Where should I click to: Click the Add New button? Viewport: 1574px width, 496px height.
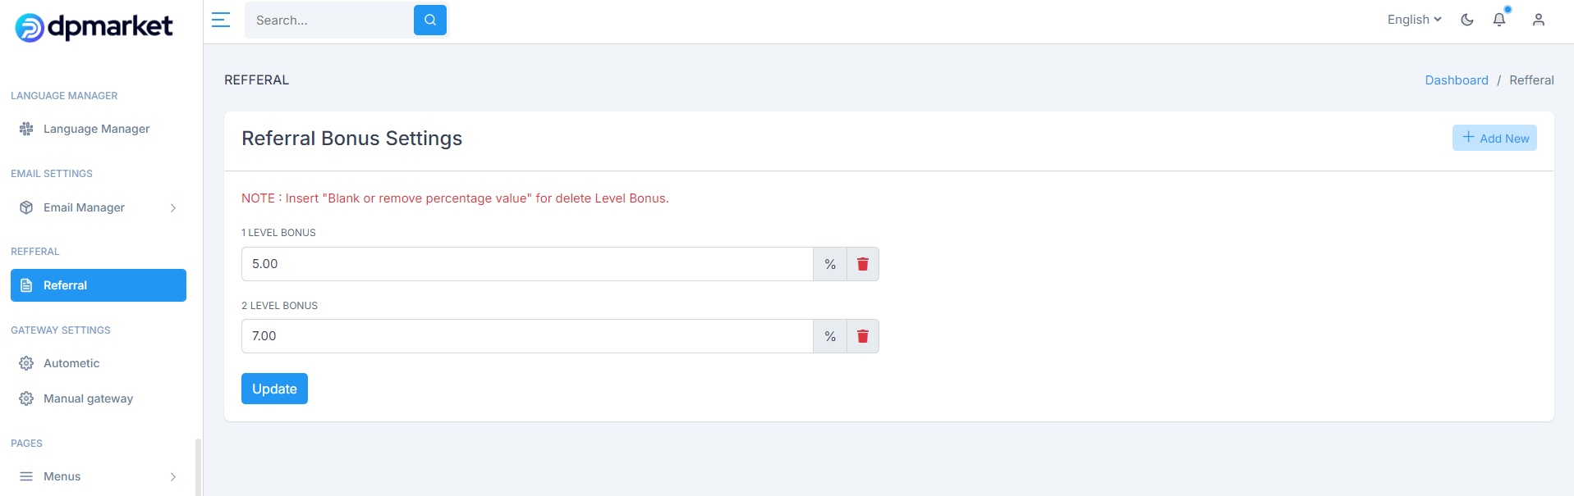[x=1494, y=138]
